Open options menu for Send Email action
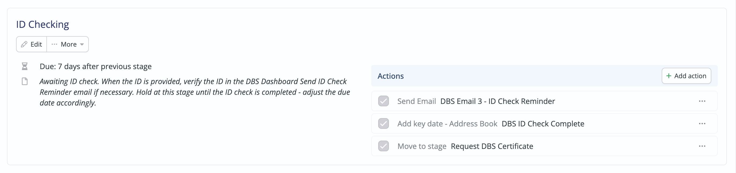 tap(702, 101)
